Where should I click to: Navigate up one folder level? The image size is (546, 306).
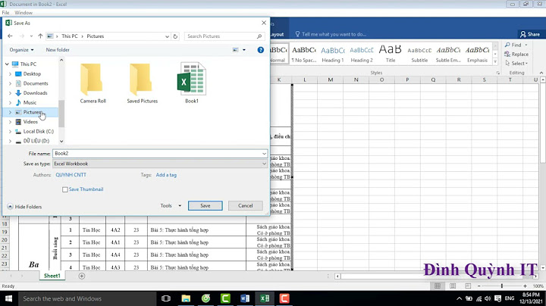coord(40,36)
